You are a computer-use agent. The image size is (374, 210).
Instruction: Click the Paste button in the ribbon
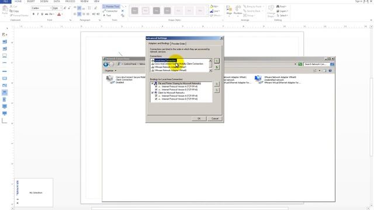(5, 10)
